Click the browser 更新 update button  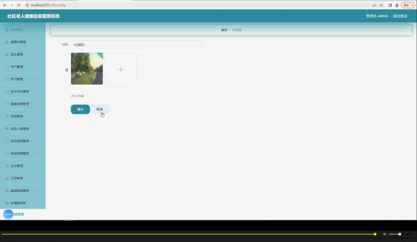[x=408, y=5]
